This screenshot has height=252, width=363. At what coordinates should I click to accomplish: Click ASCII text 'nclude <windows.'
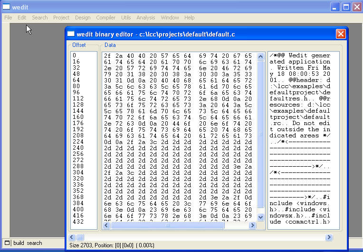point(300,203)
